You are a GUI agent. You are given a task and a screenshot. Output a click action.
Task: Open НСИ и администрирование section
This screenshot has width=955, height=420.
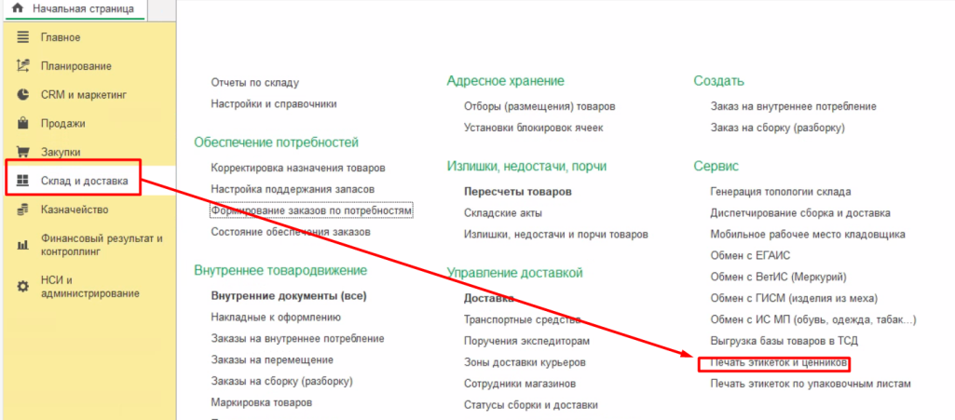coord(89,287)
